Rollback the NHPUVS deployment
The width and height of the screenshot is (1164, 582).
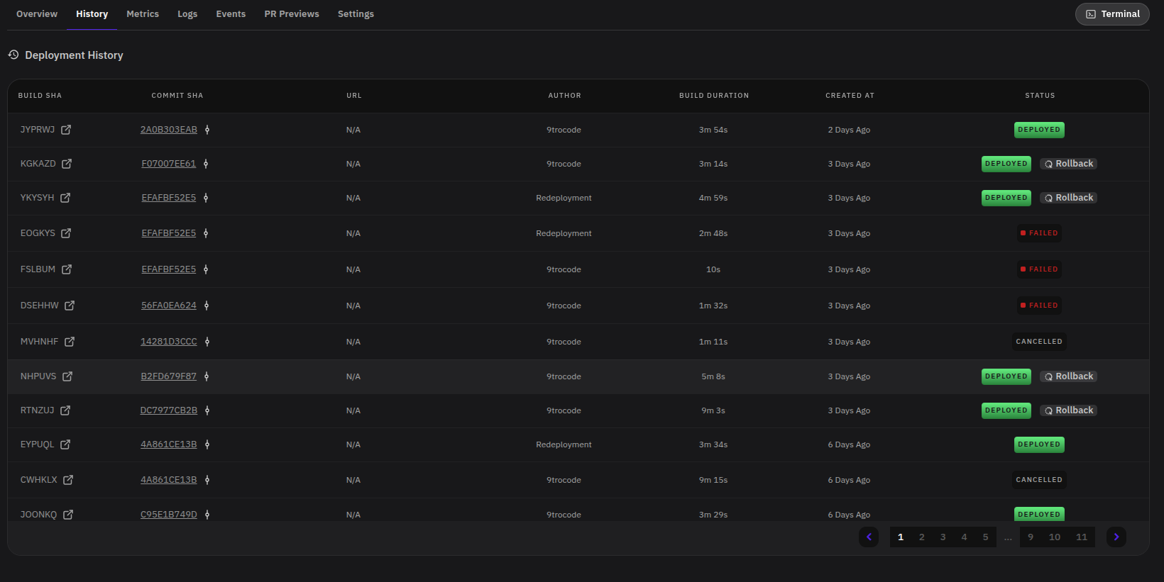pos(1069,376)
